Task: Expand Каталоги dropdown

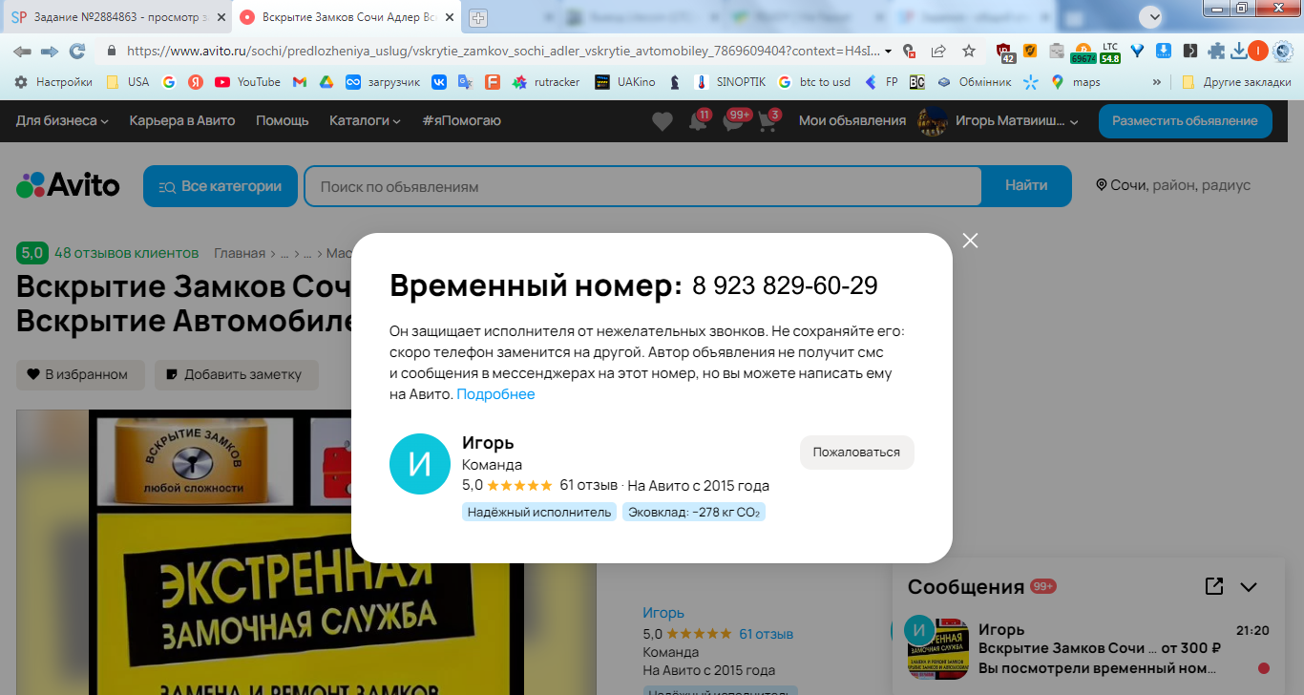Action: (365, 120)
